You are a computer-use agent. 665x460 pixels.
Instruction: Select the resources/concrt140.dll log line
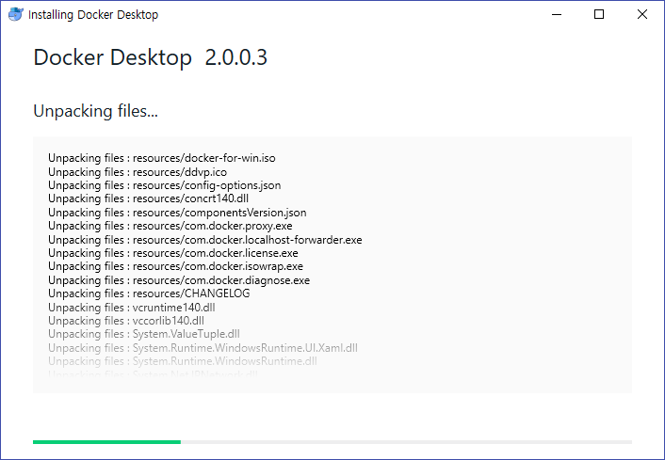(x=148, y=198)
